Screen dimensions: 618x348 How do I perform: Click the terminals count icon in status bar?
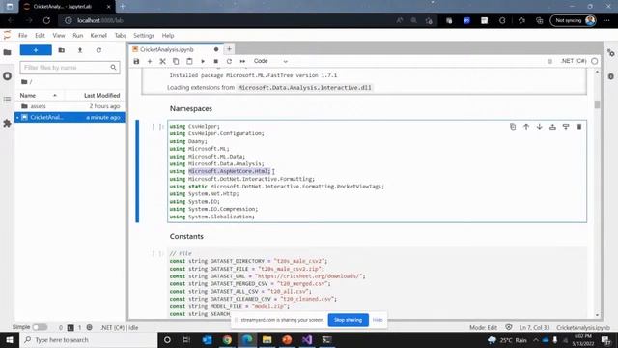[x=70, y=327]
